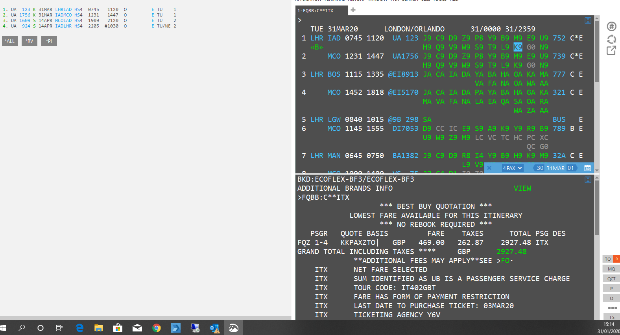The width and height of the screenshot is (620, 335).
Task: Click MCOIAD segment in itinerary list
Action: [63, 20]
